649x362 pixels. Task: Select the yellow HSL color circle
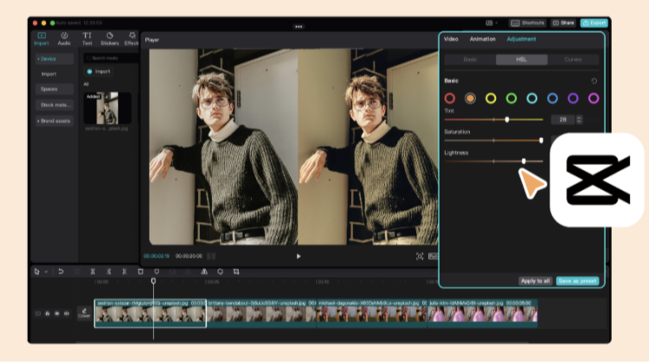[491, 98]
